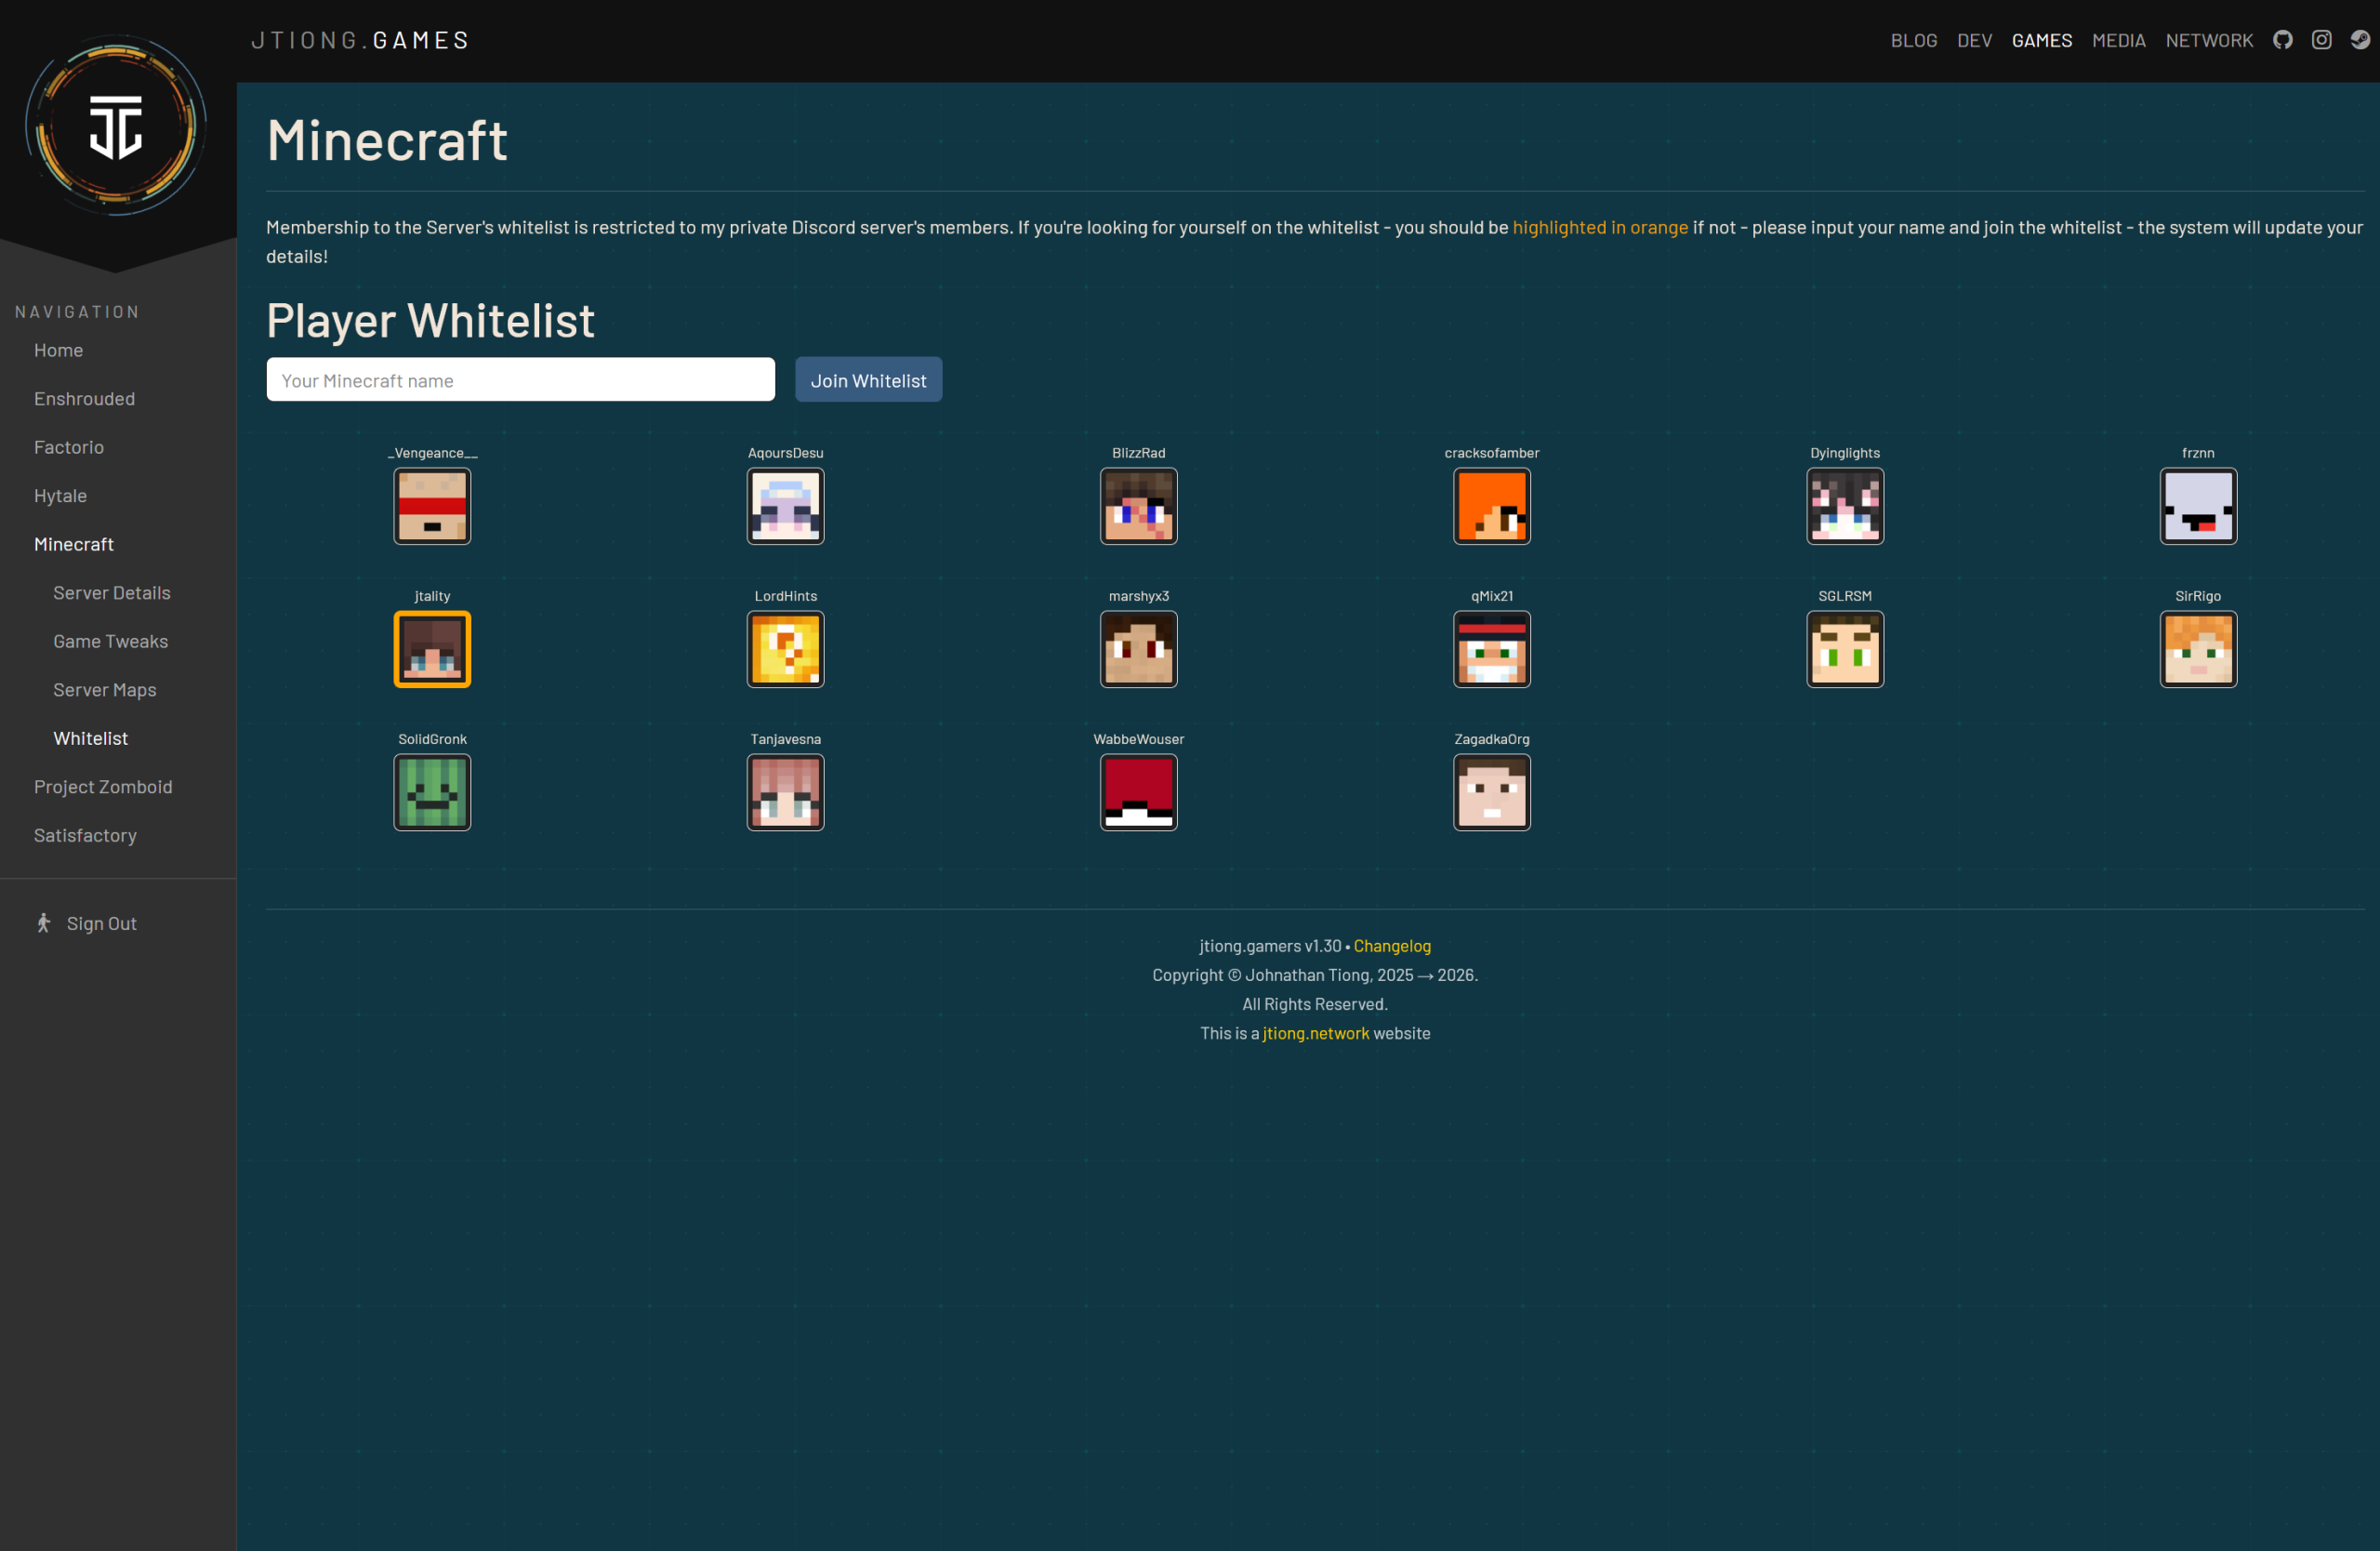Screen dimensions: 2380x1551
Task: Click the Sign Out running figure icon
Action: click(43, 923)
